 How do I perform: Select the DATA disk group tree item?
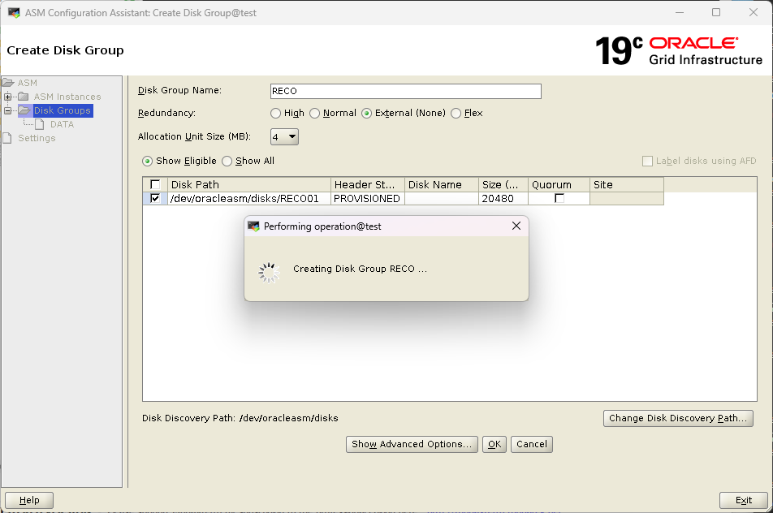pyautogui.click(x=62, y=124)
